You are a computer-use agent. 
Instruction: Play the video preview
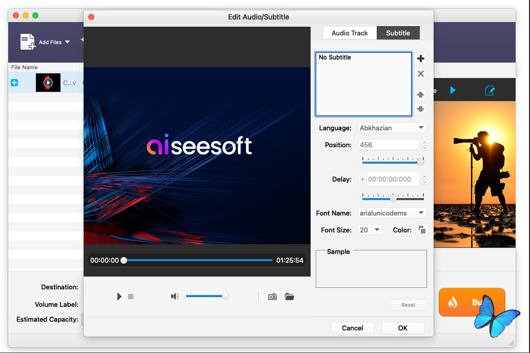pyautogui.click(x=119, y=297)
